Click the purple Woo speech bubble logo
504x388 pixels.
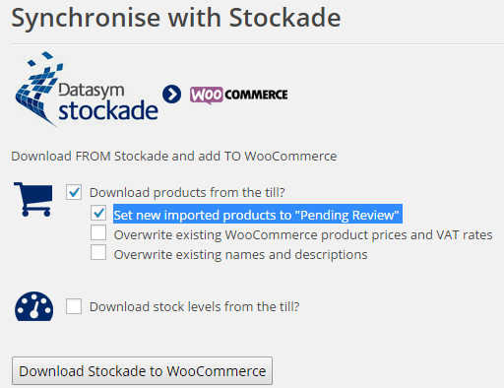(x=206, y=96)
